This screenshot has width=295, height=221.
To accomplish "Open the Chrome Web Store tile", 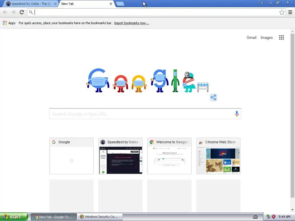I will click(218, 156).
